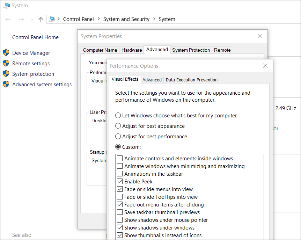
Task: Open System protection link
Action: (33, 74)
